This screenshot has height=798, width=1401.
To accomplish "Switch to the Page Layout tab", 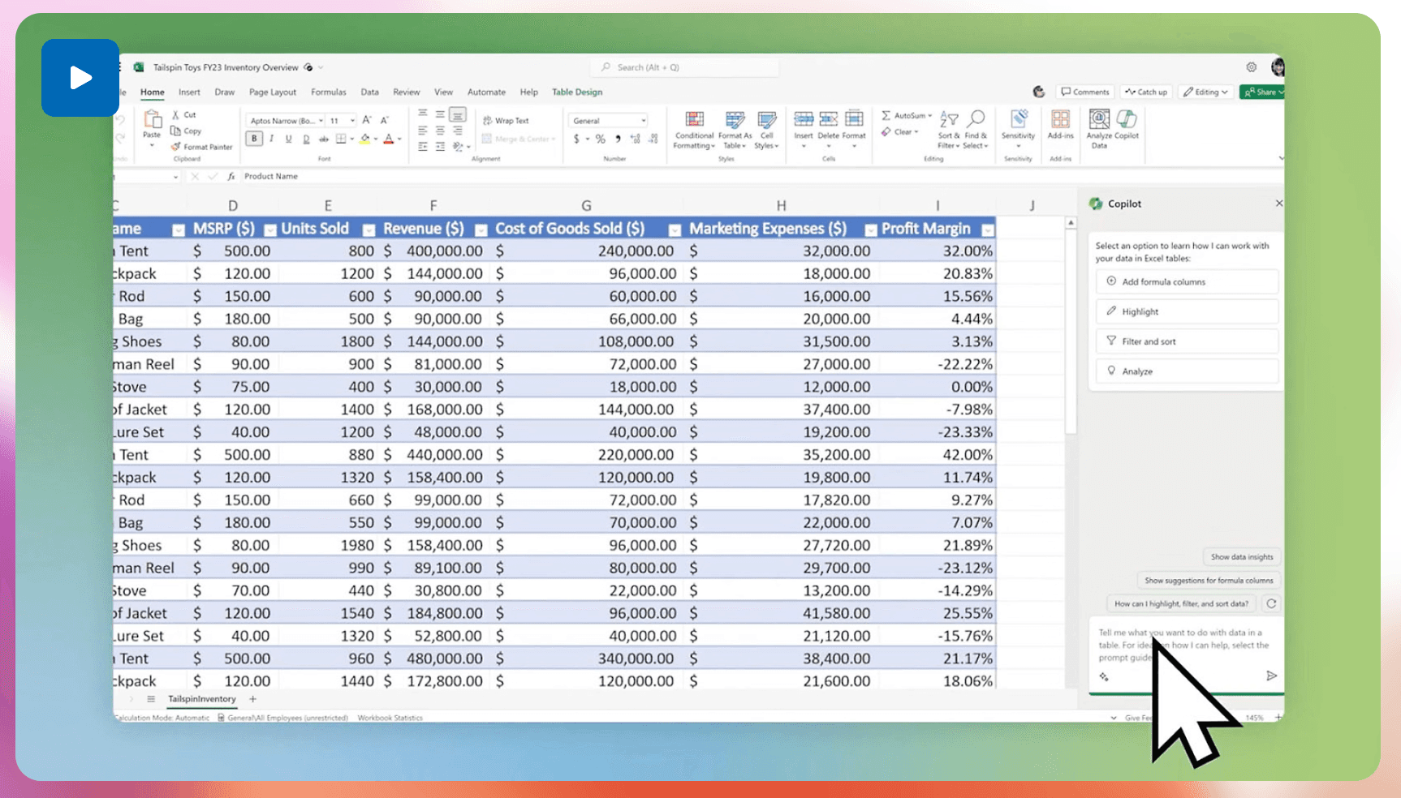I will tap(272, 92).
